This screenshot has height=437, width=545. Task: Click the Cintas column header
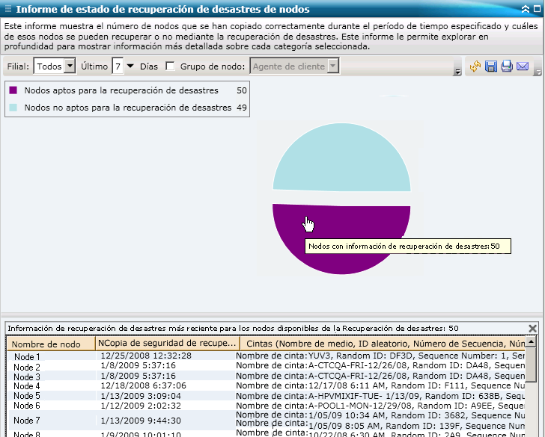tap(382, 344)
